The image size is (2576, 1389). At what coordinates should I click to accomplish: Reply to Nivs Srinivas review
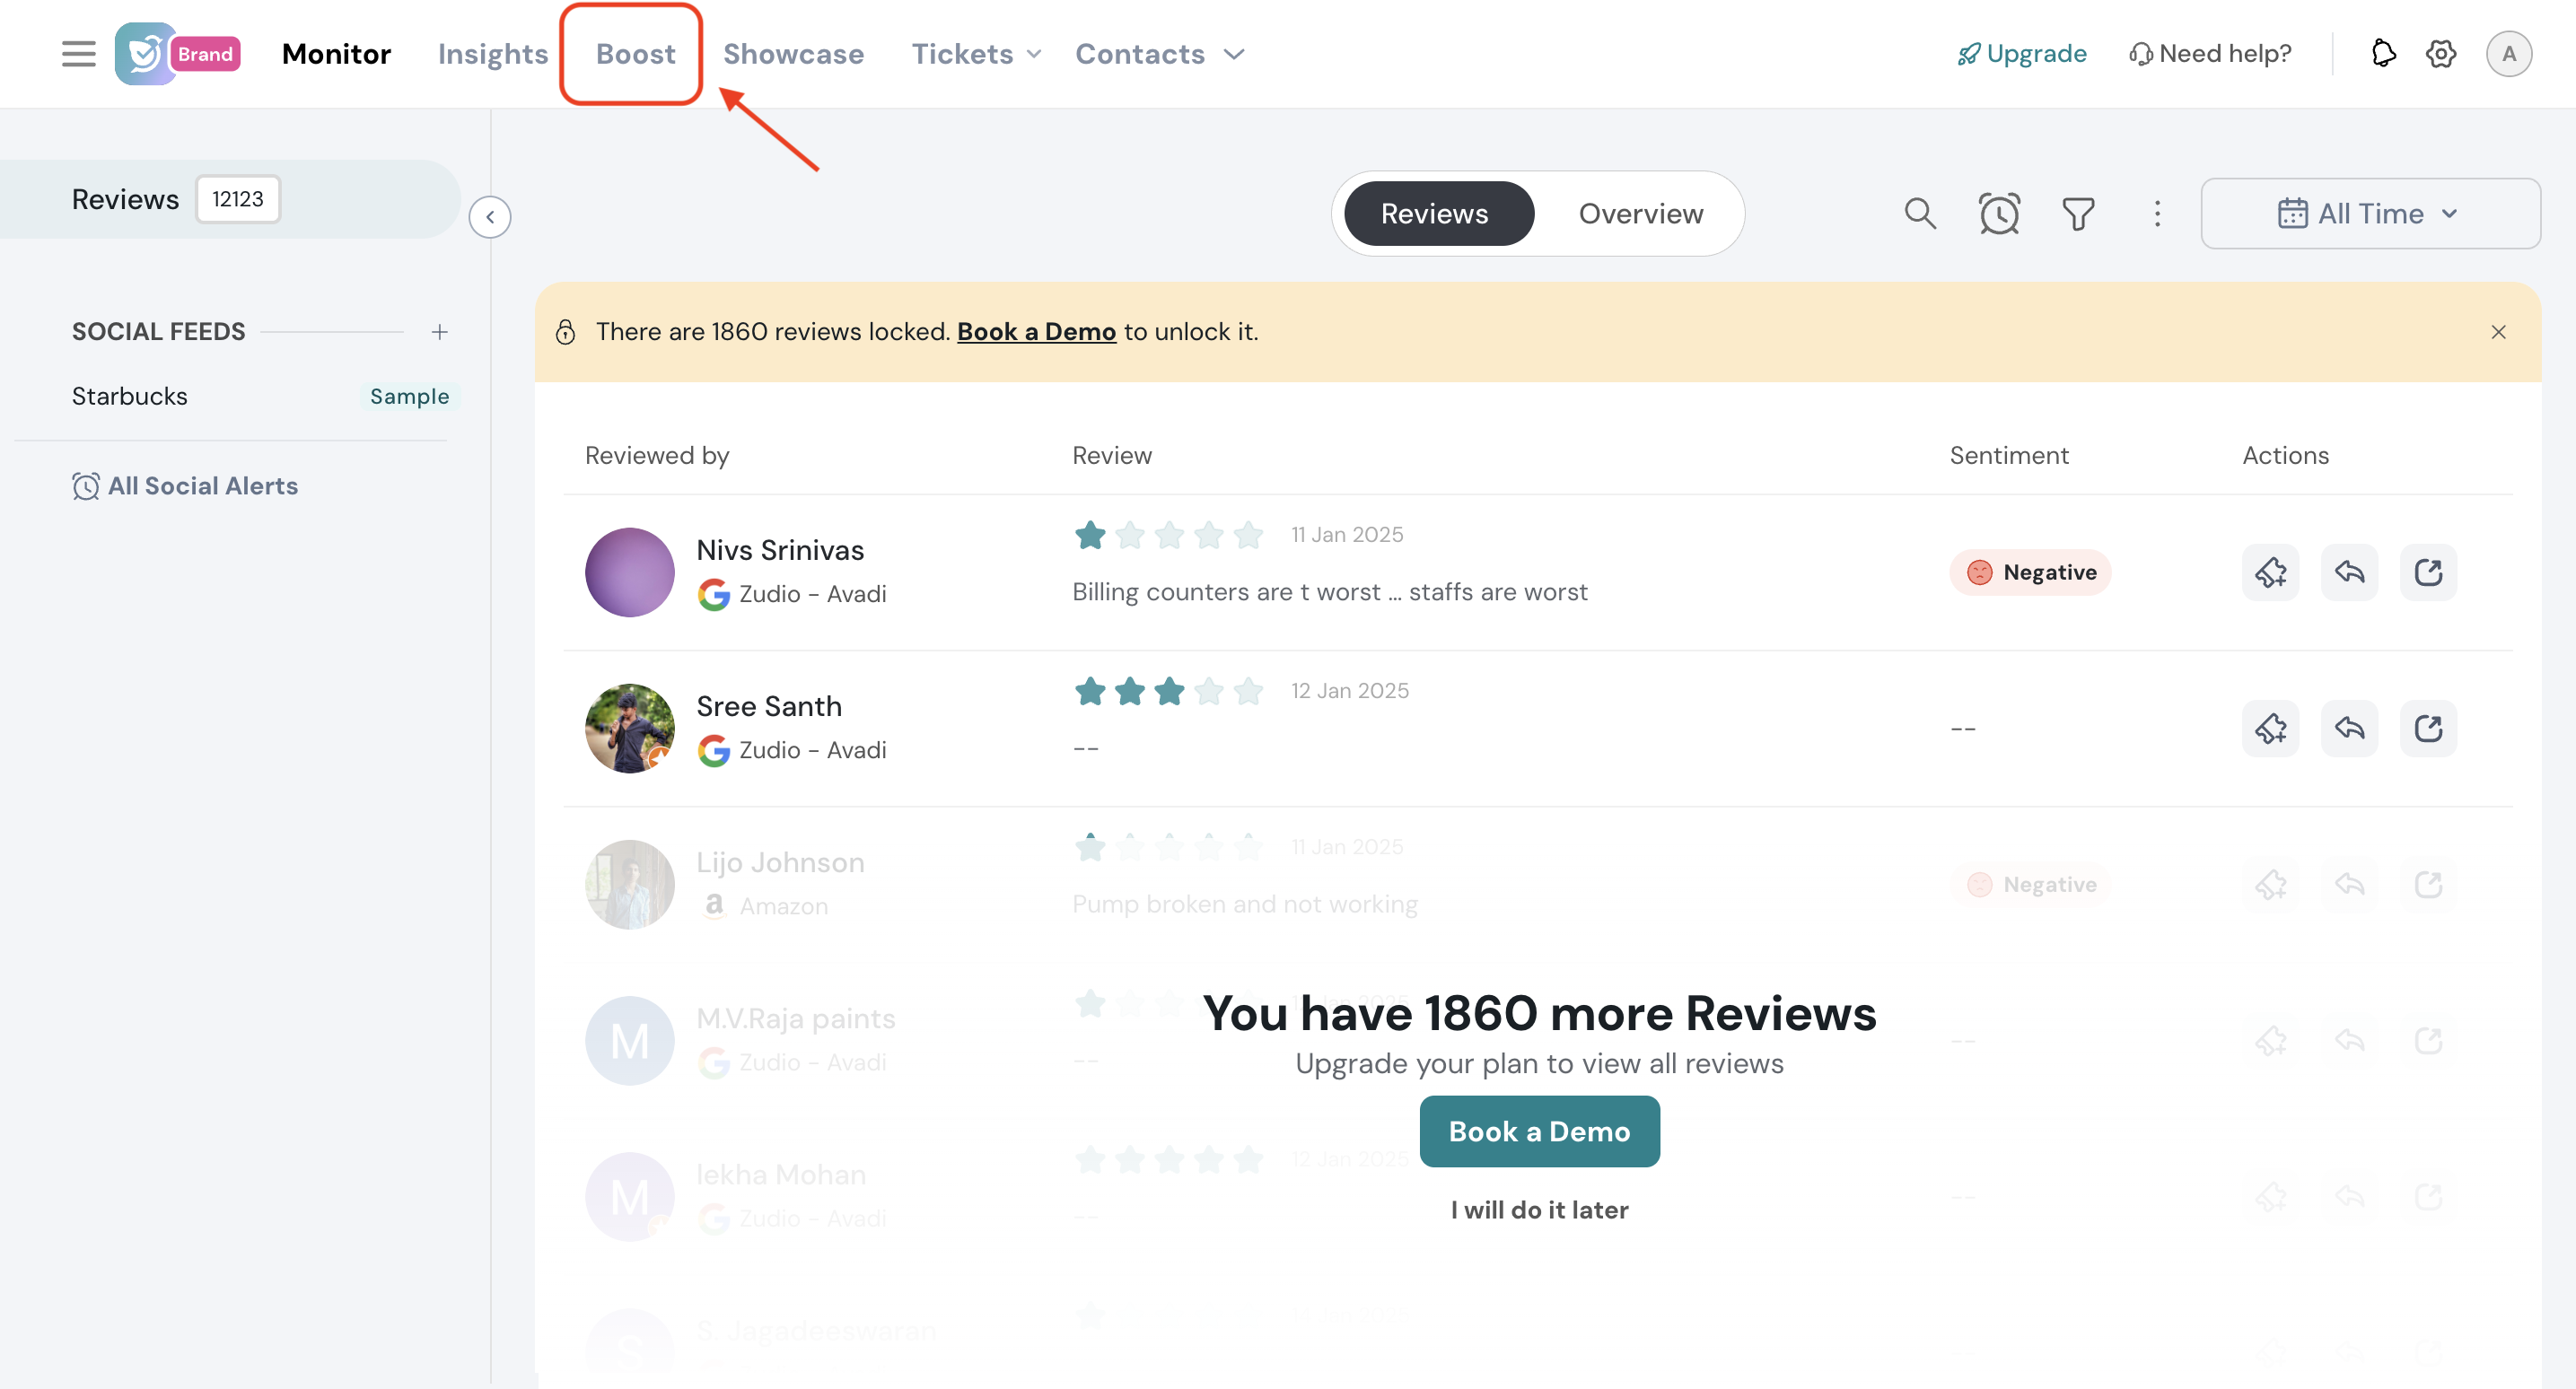tap(2349, 572)
